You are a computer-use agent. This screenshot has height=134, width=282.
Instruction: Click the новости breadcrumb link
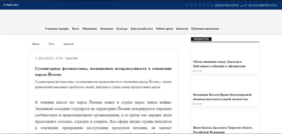pos(68,44)
